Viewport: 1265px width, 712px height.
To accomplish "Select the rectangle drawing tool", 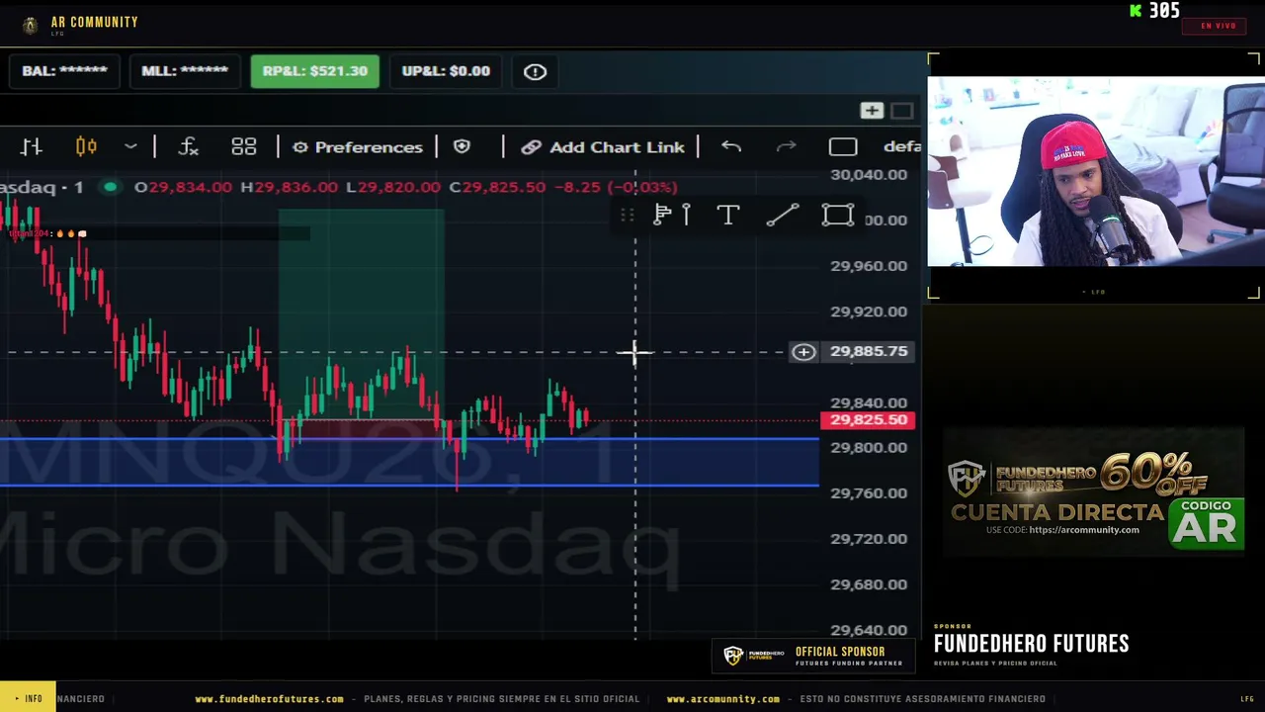I will tap(838, 216).
